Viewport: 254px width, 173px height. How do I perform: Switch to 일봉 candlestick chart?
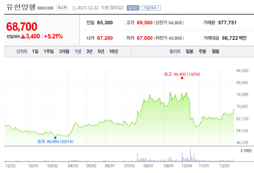[x=189, y=51]
